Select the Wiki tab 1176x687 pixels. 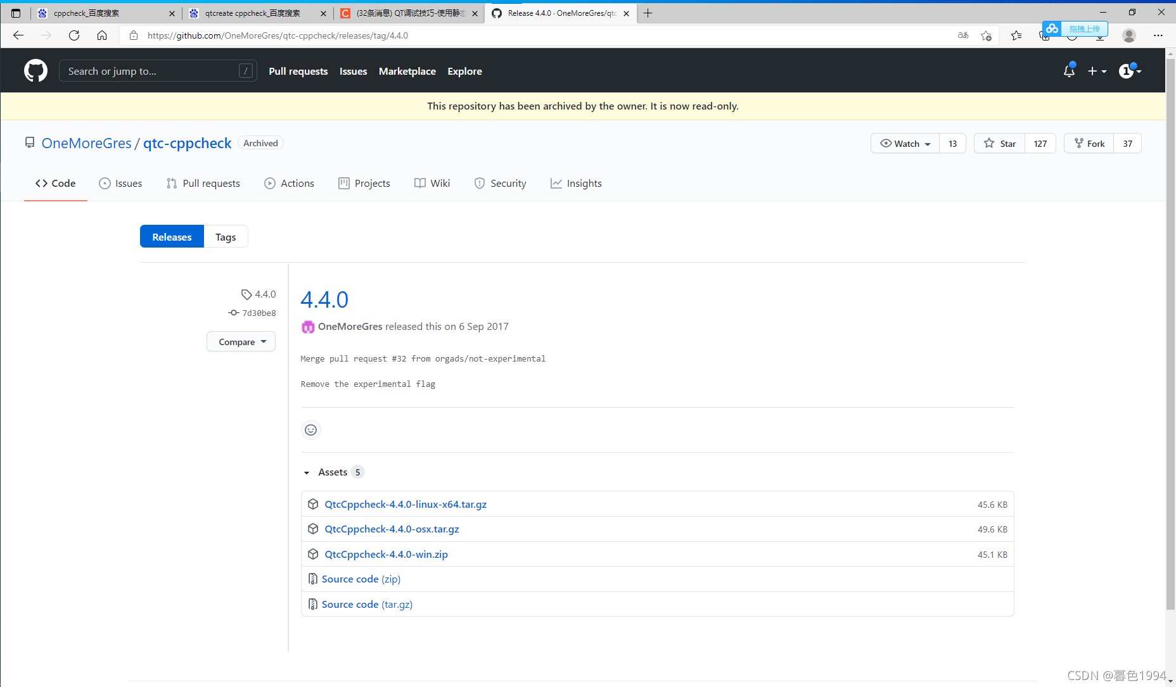click(432, 183)
